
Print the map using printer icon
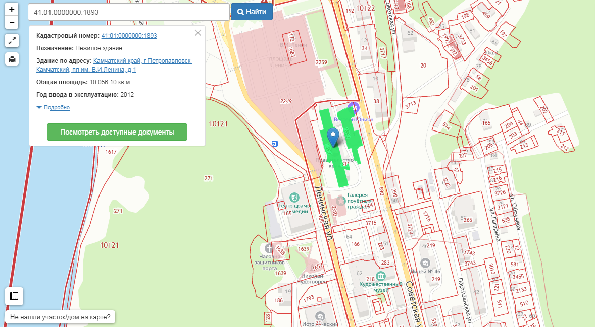[12, 59]
